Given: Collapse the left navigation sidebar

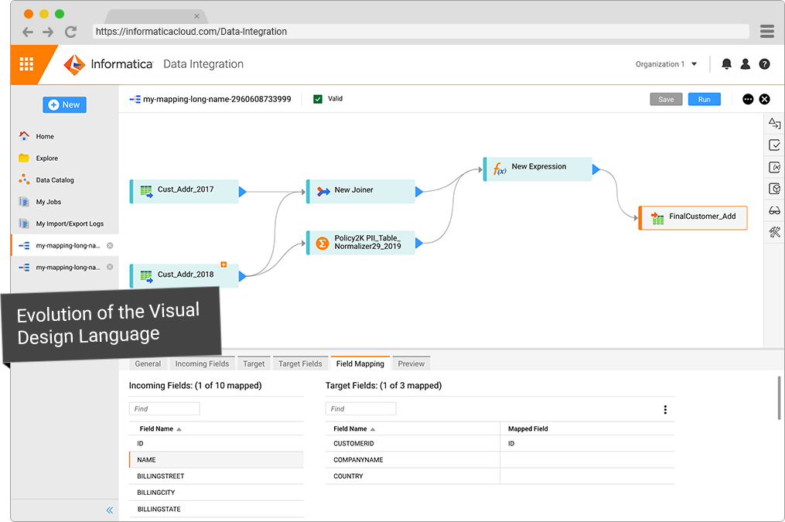Looking at the screenshot, I should [109, 510].
